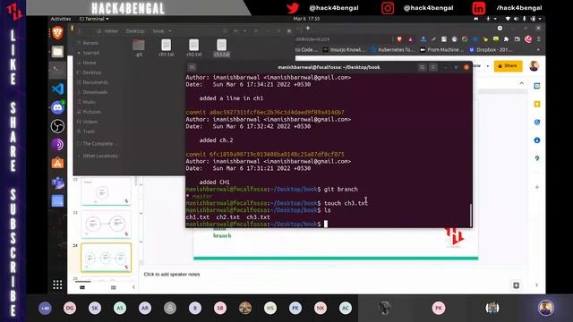This screenshot has height=322, width=573.
Task: Click the Share button in Slides
Action: 508,66
